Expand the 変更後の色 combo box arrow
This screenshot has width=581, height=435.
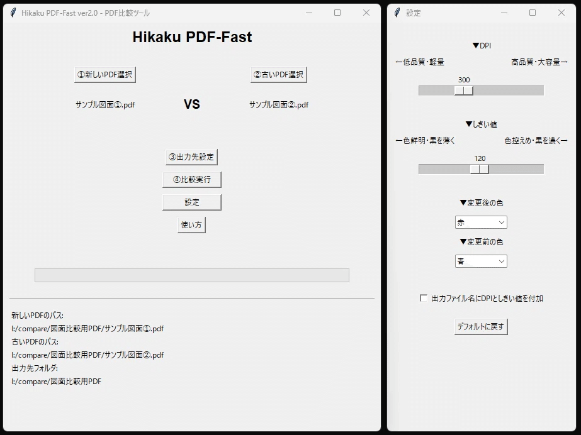click(502, 221)
